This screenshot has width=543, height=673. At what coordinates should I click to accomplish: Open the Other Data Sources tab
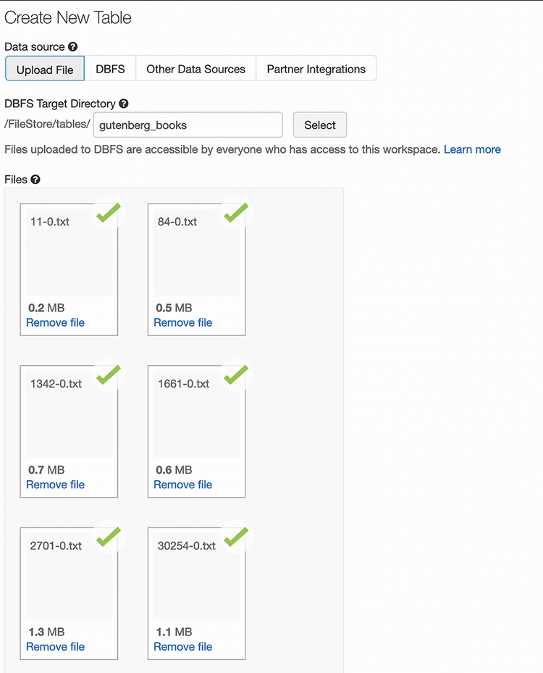click(195, 70)
